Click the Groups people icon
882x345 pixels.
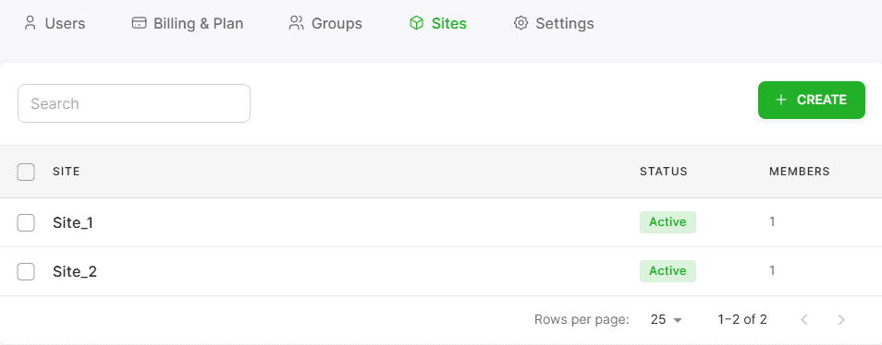click(296, 23)
